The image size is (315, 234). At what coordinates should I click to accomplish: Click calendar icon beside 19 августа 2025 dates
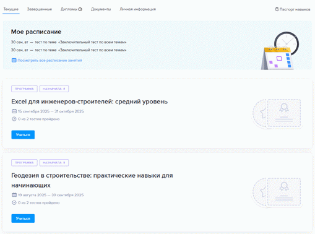point(14,195)
